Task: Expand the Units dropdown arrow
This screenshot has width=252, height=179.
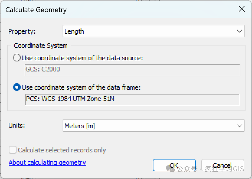Action: click(x=240, y=126)
